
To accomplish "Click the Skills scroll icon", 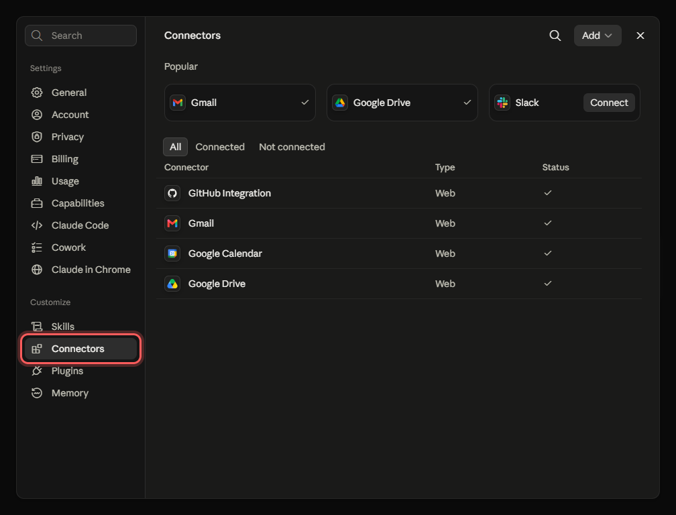I will (37, 327).
